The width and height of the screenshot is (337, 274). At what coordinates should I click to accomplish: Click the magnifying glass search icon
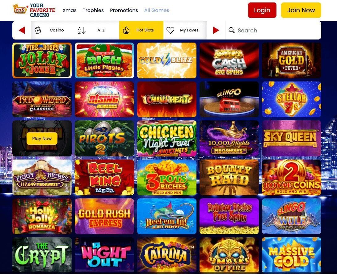(231, 30)
